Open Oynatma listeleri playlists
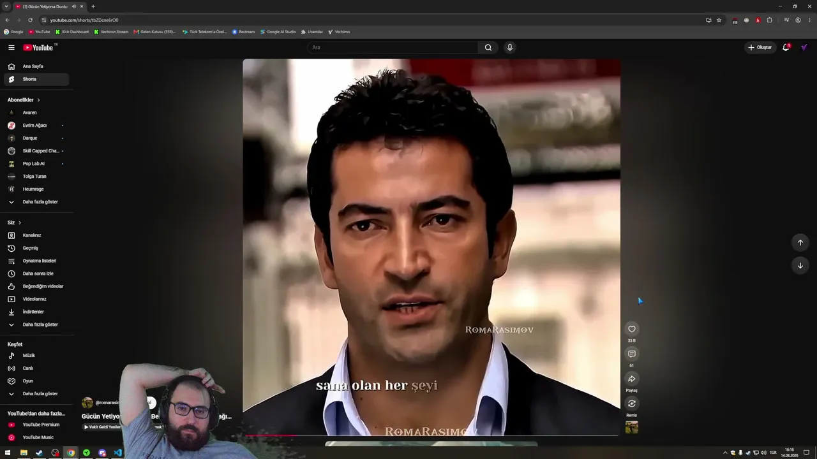 pos(36,261)
